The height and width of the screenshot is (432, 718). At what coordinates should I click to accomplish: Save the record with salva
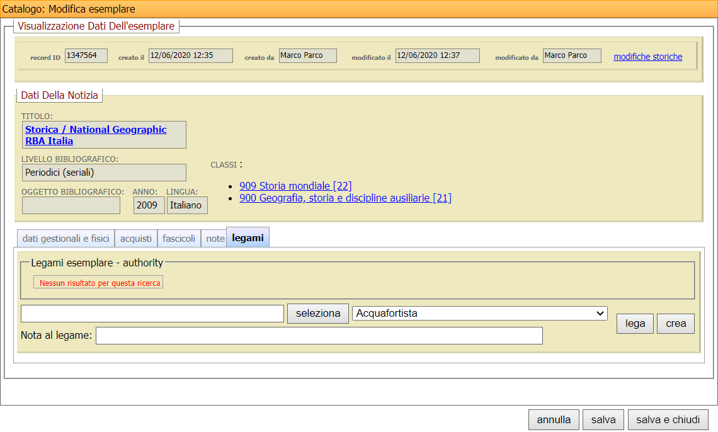point(603,420)
